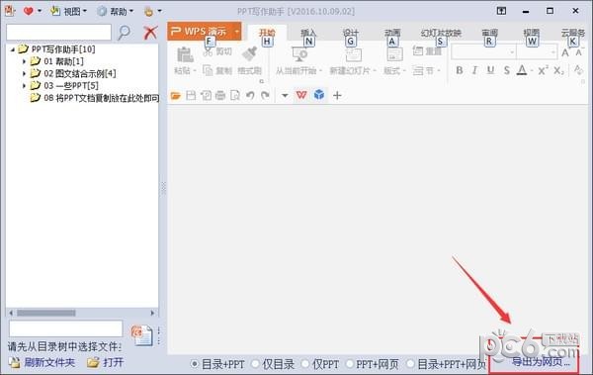
Task: Click the undo arrow in quick toolbar
Action: coord(250,95)
